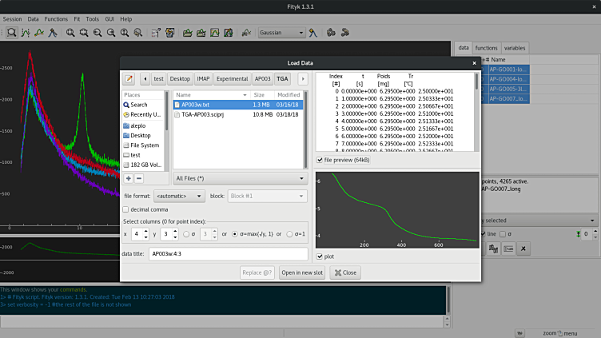This screenshot has width=601, height=338.
Task: Open the file format dropdown
Action: point(179,196)
